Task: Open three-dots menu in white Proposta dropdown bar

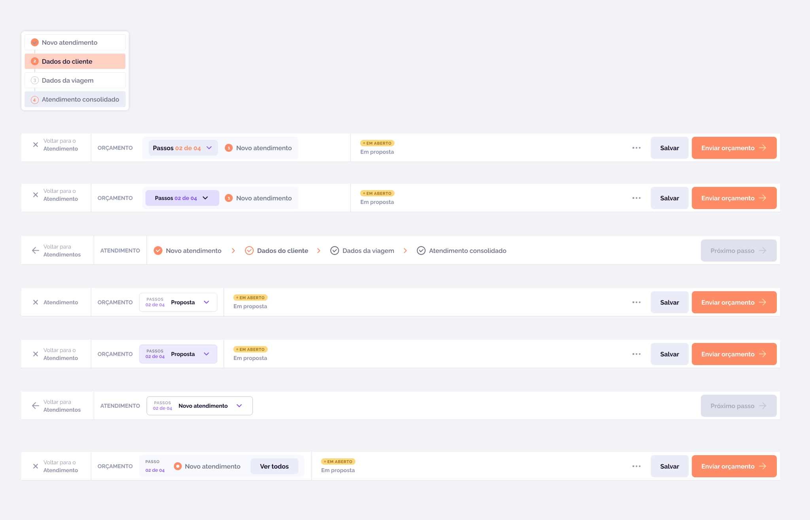Action: (x=636, y=302)
